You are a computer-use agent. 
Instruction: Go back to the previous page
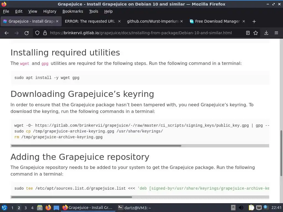pos(7,33)
